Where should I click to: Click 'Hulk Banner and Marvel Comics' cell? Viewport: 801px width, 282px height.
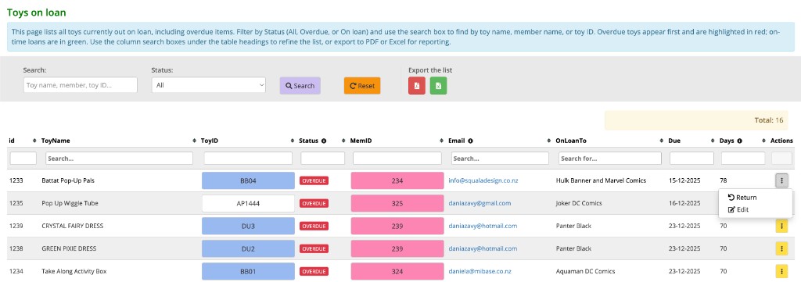click(x=601, y=180)
